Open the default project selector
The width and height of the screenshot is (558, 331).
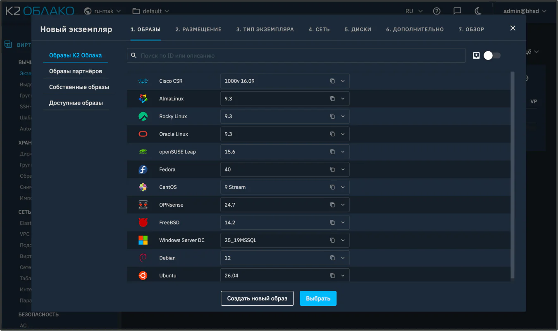coord(151,11)
